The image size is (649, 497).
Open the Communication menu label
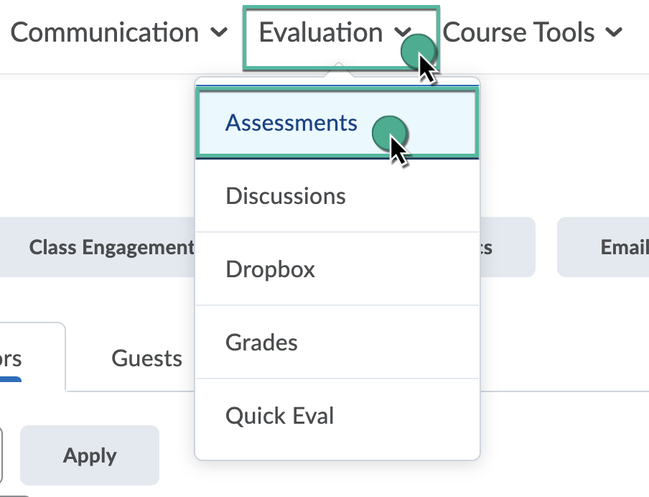coord(105,33)
